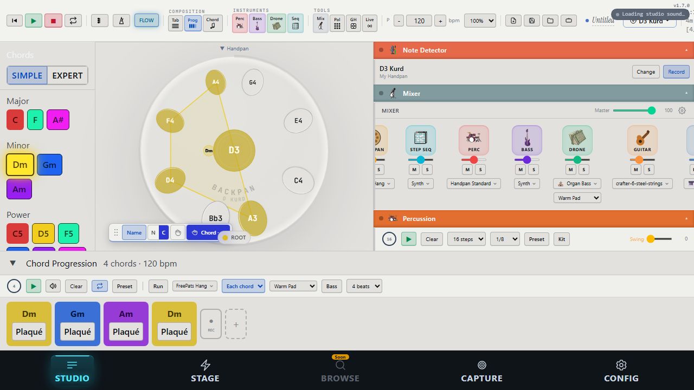Click the GUITAR mixer channel icon
Image resolution: width=694 pixels, height=390 pixels.
[642, 140]
